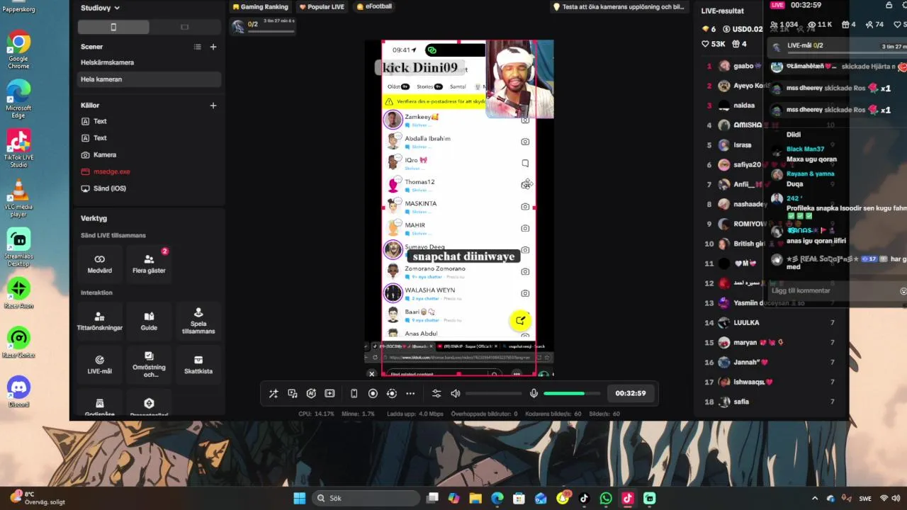Show hidden system tray icons

click(x=815, y=499)
